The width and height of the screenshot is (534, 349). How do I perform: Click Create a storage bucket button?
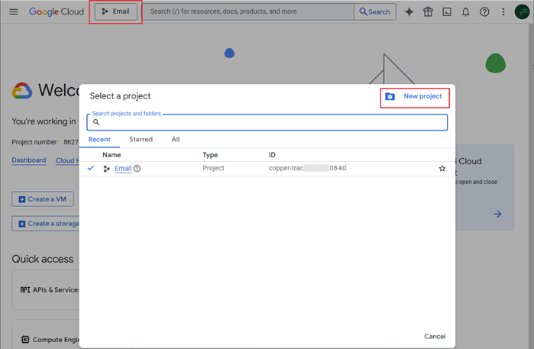46,224
